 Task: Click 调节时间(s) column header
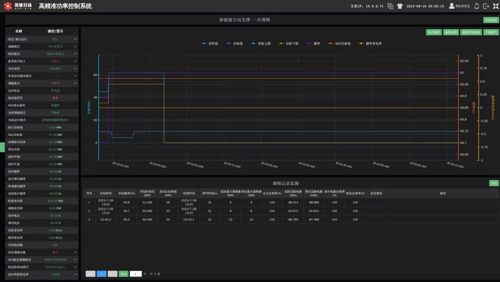(x=210, y=194)
